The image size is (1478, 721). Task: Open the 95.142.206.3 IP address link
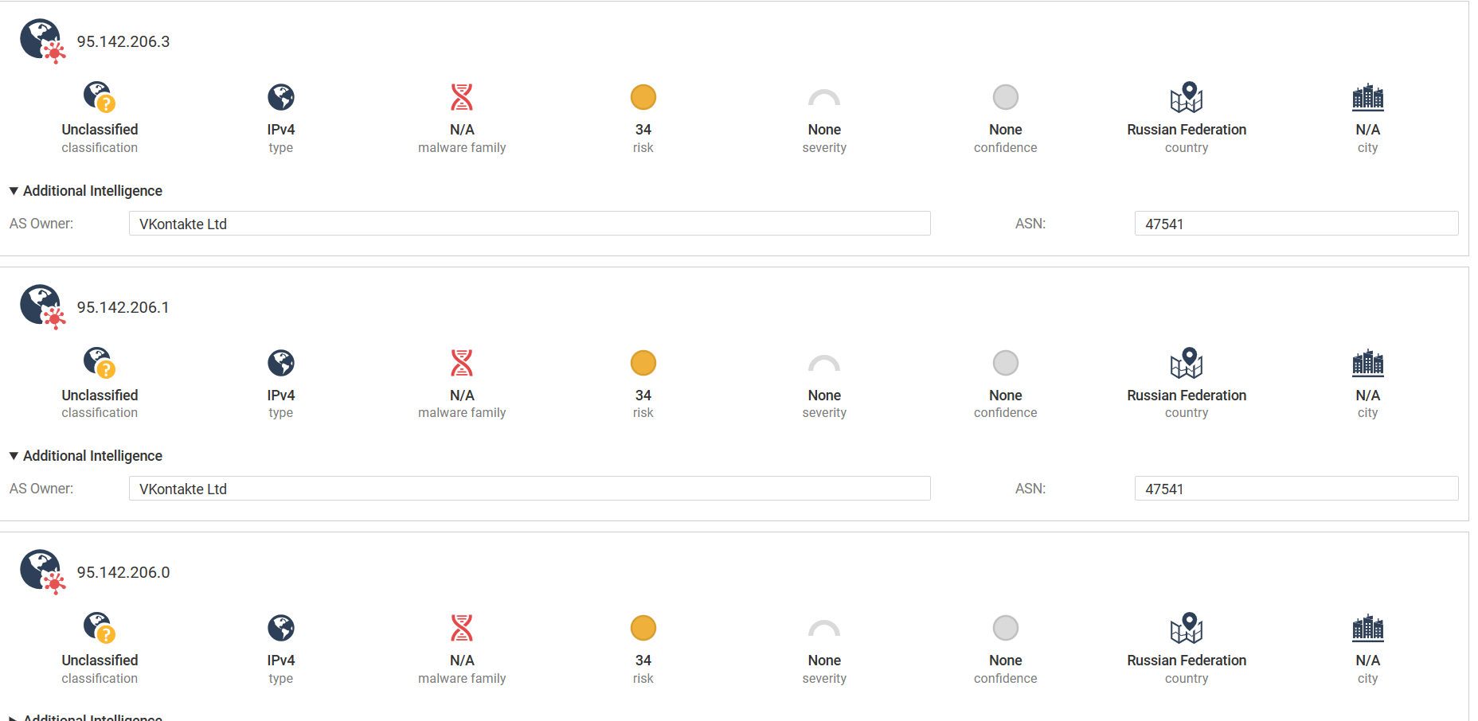point(123,41)
